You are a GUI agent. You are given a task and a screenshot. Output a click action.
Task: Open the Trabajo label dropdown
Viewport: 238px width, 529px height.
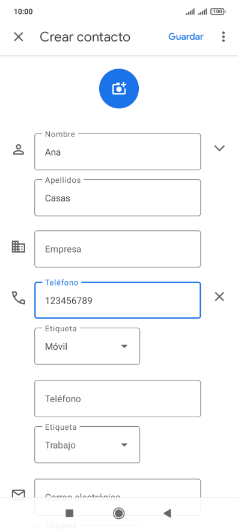[87, 445]
